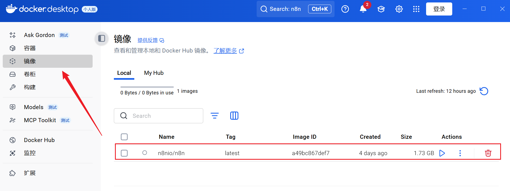Open MCP Toolkit in the sidebar
The image size is (510, 191).
coord(48,120)
